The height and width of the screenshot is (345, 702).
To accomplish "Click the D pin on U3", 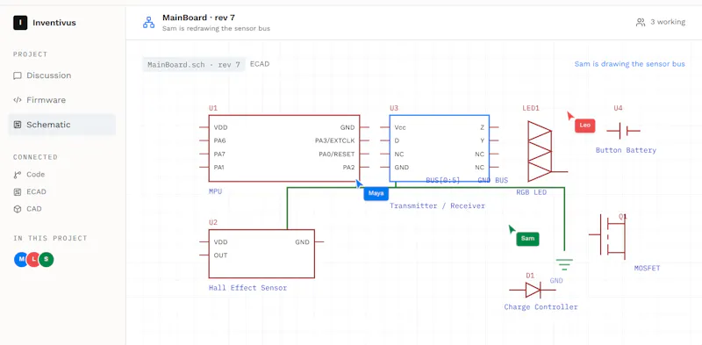I will 397,140.
